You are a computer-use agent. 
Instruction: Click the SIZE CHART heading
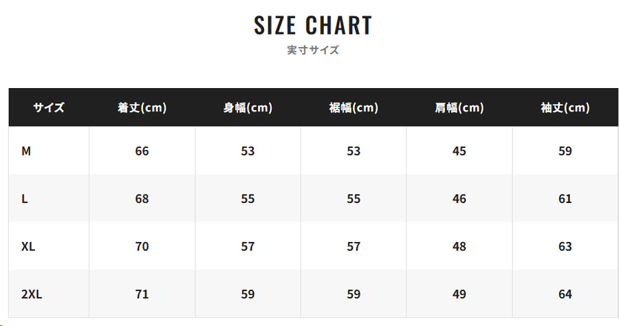click(313, 25)
